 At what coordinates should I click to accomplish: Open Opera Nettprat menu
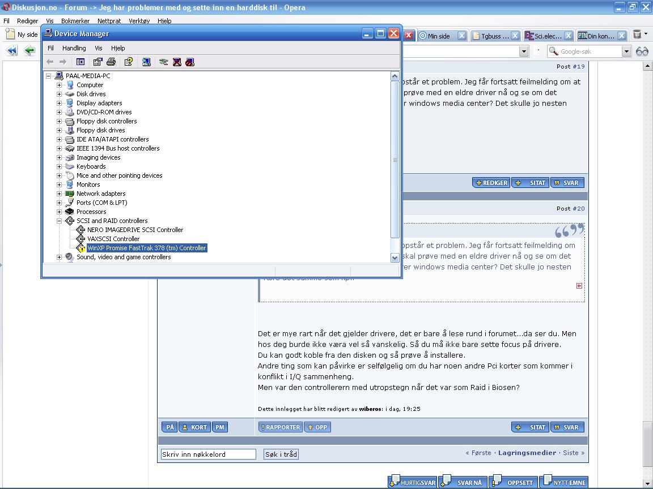(109, 21)
